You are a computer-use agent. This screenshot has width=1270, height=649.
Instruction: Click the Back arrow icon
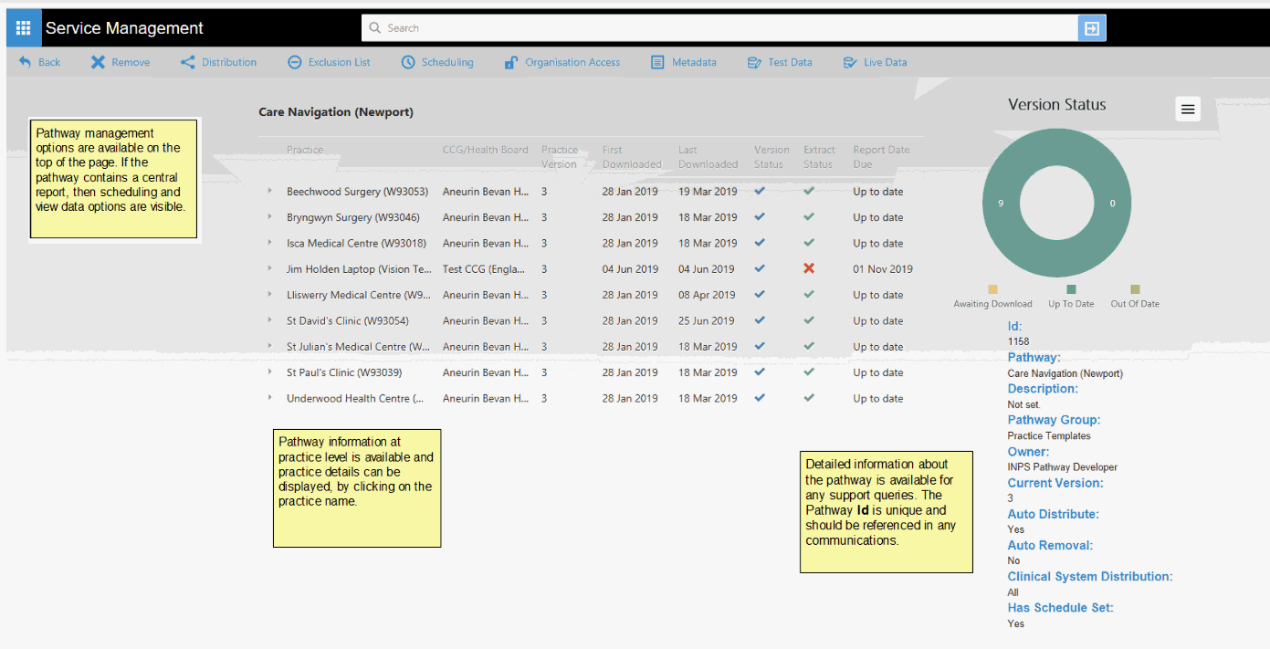(26, 62)
